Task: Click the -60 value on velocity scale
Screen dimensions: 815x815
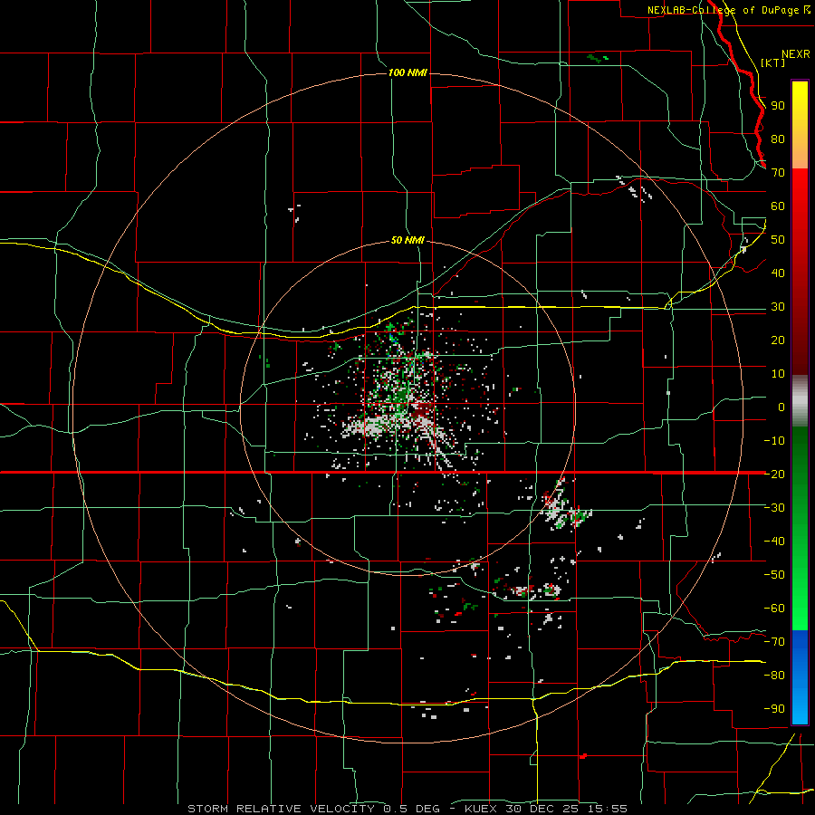Action: pos(774,609)
